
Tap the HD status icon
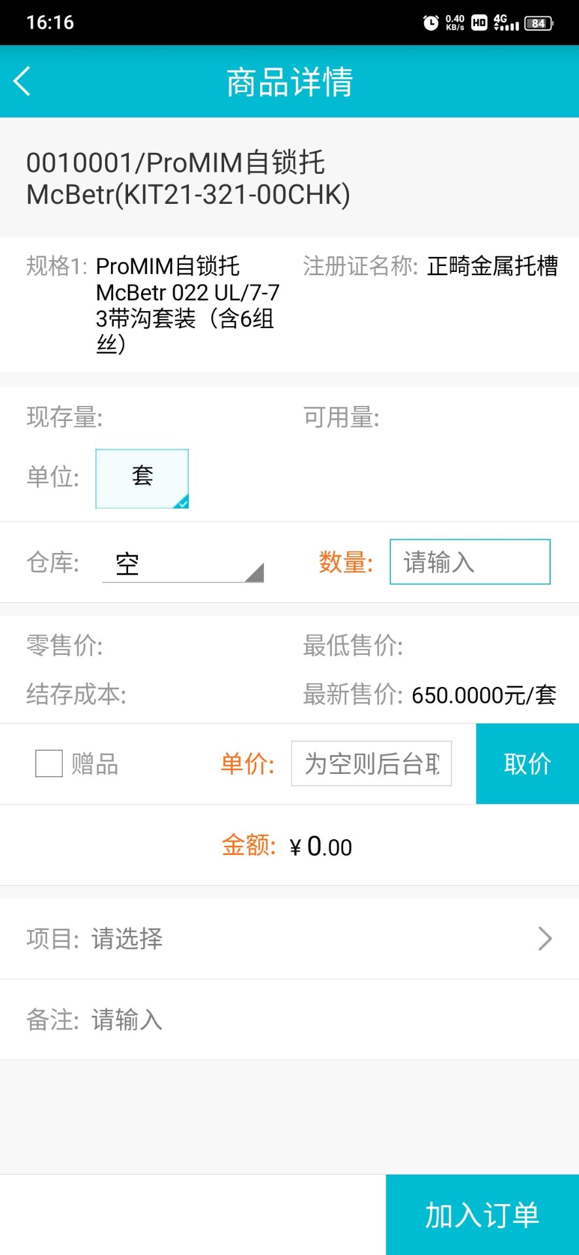[x=479, y=23]
